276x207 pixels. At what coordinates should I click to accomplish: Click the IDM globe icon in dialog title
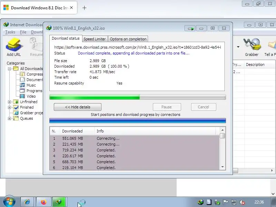49,28
